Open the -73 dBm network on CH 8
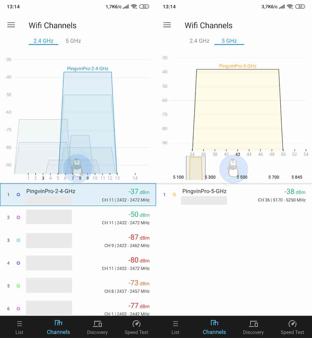The height and width of the screenshot is (338, 312). 78,286
